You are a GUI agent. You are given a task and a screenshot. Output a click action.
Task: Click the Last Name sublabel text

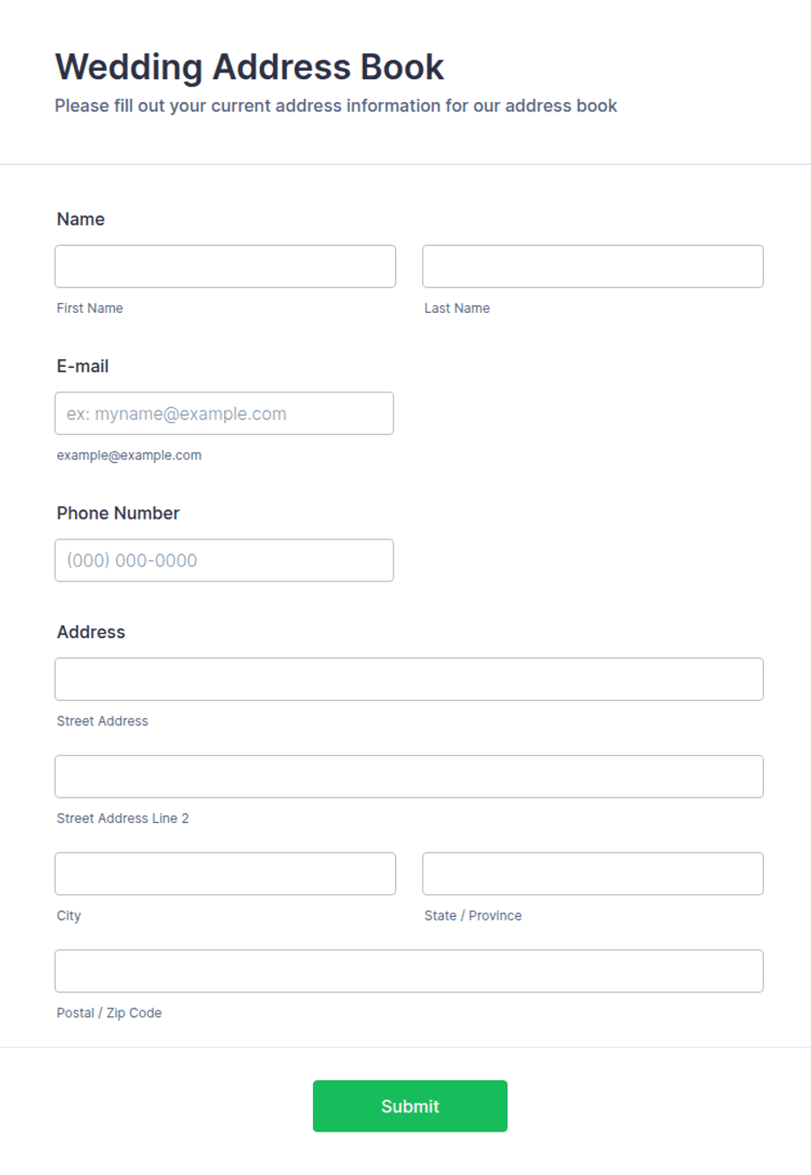coord(457,309)
